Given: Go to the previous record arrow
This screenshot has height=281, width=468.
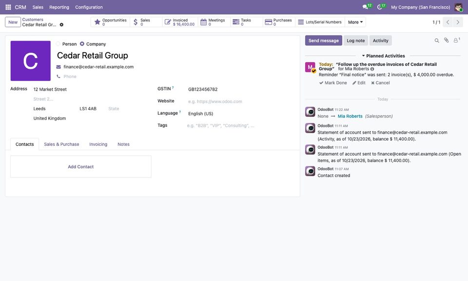Looking at the screenshot, I should tap(448, 22).
